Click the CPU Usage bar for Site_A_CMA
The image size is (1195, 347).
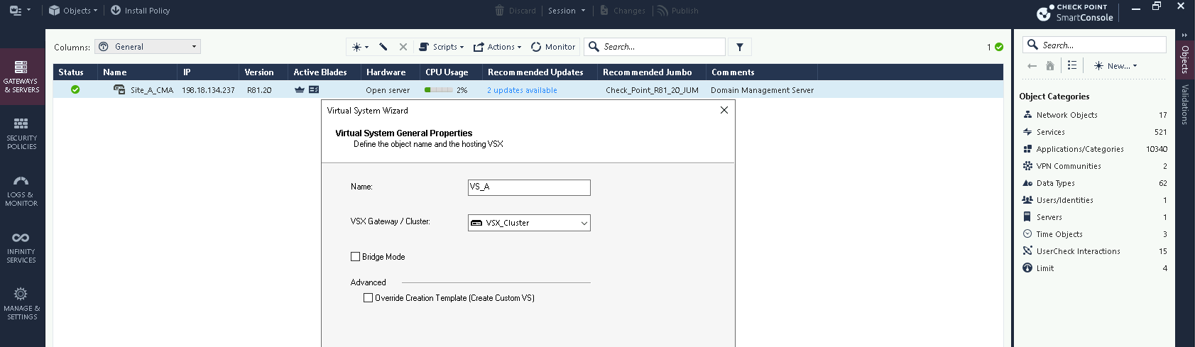[438, 90]
